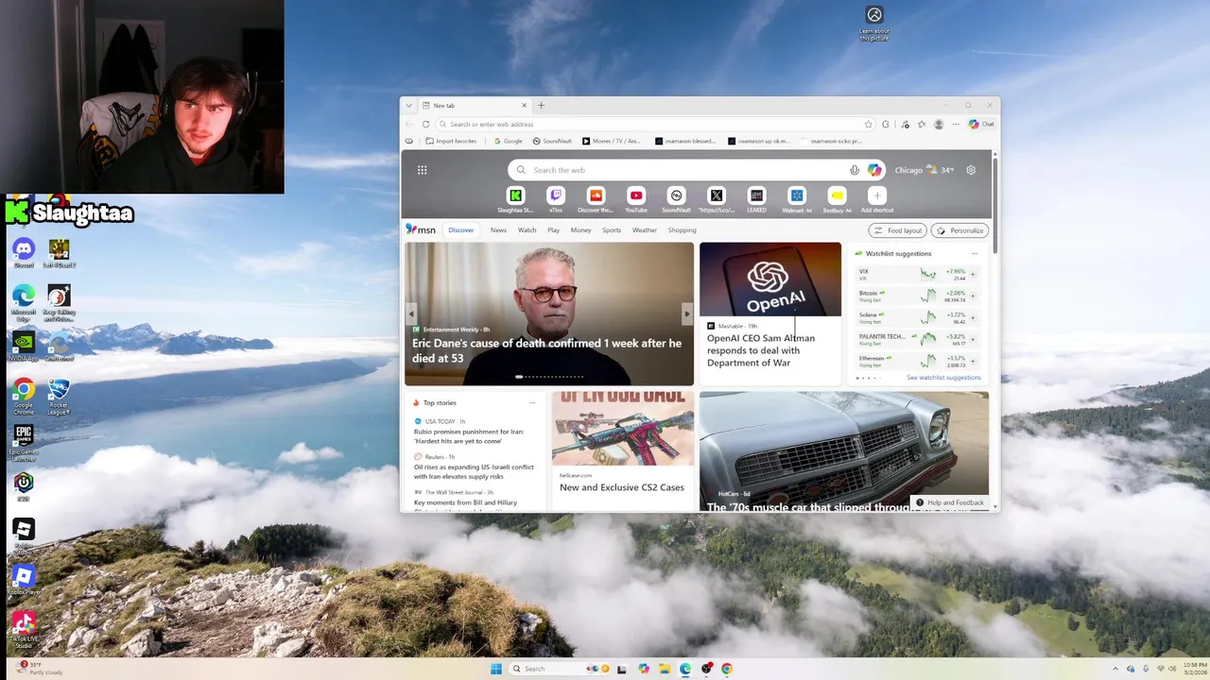Launch Left 4 Dead 2 desktop shortcut
Image resolution: width=1210 pixels, height=680 pixels.
pyautogui.click(x=59, y=253)
